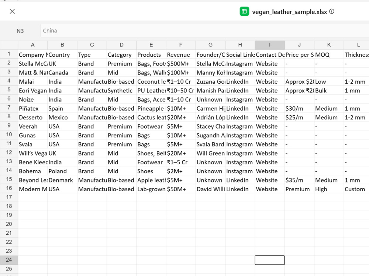Select row 16 header

point(9,188)
